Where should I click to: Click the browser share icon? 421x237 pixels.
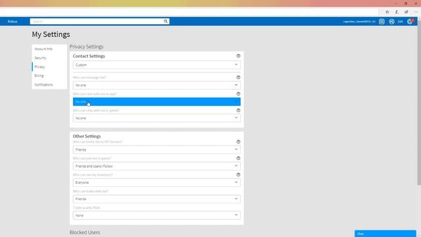click(x=407, y=12)
